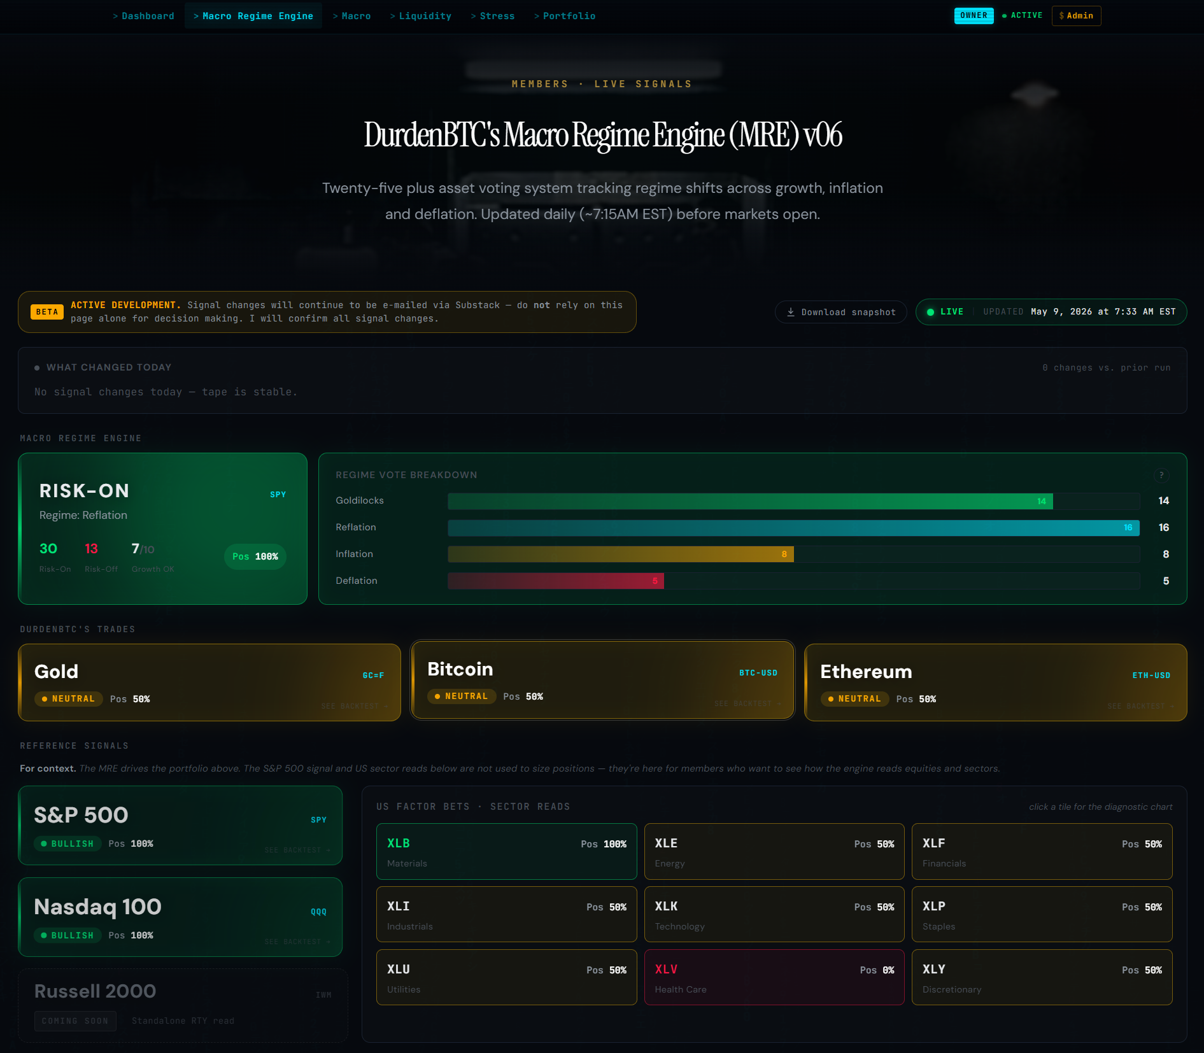Click the LIVE status pill
1204x1053 pixels.
(1051, 312)
